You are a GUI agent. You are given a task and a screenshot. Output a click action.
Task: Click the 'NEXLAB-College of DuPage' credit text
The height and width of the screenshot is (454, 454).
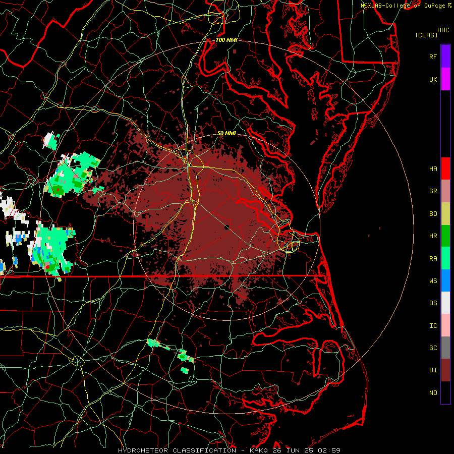tap(403, 6)
